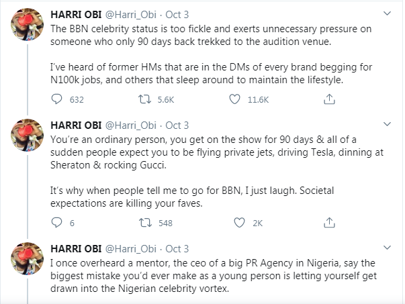Like the tweet with 11.6K likes
Viewport: 405px width, 304px height.
pyautogui.click(x=235, y=99)
